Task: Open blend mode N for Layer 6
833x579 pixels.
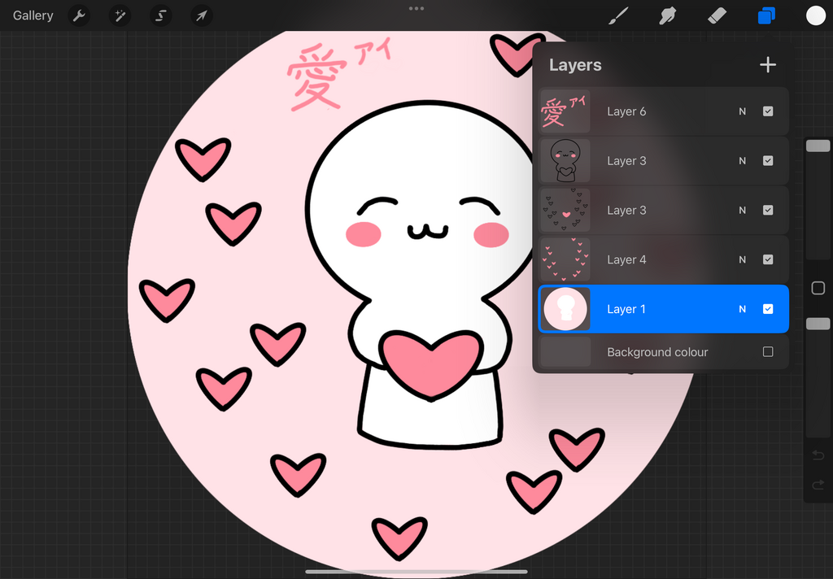Action: (742, 111)
